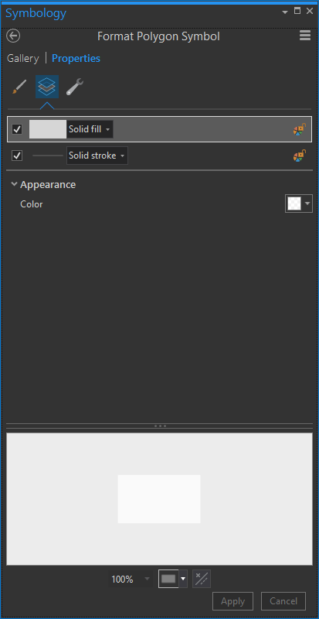Go back using the circled arrow icon
Screen dimensions: 319x619
pyautogui.click(x=13, y=36)
